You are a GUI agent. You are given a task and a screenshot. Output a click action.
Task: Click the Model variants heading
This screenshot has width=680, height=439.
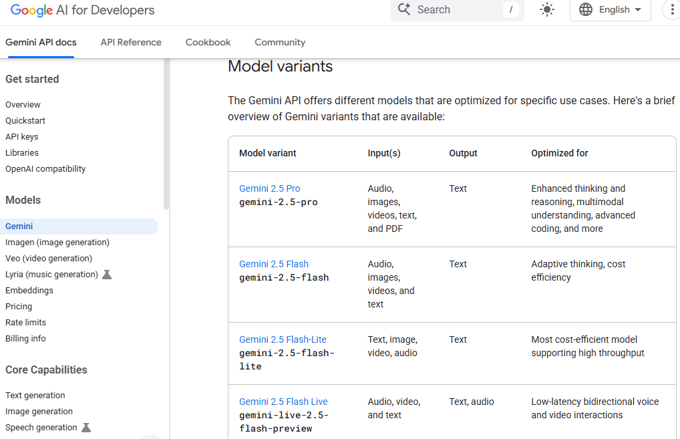point(280,66)
